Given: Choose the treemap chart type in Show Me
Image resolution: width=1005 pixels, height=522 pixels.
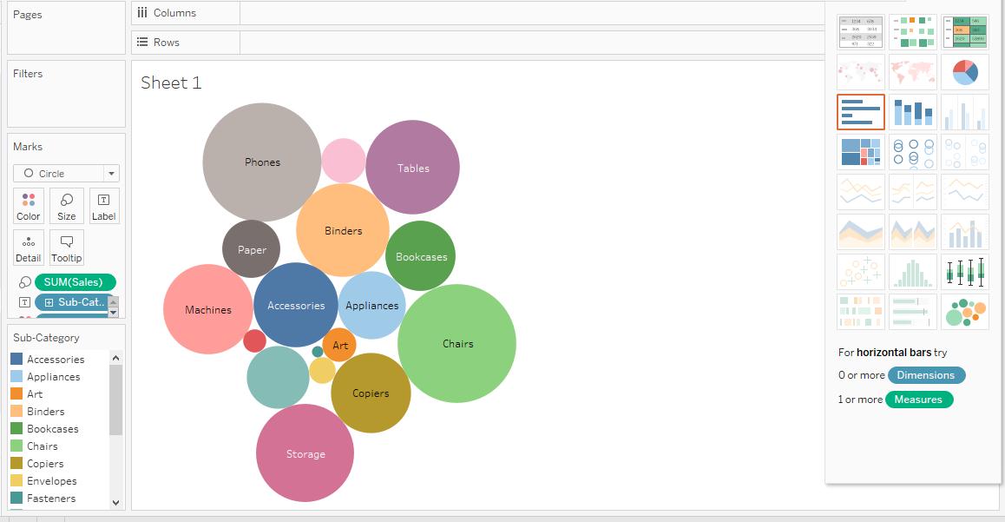Looking at the screenshot, I should [x=860, y=151].
